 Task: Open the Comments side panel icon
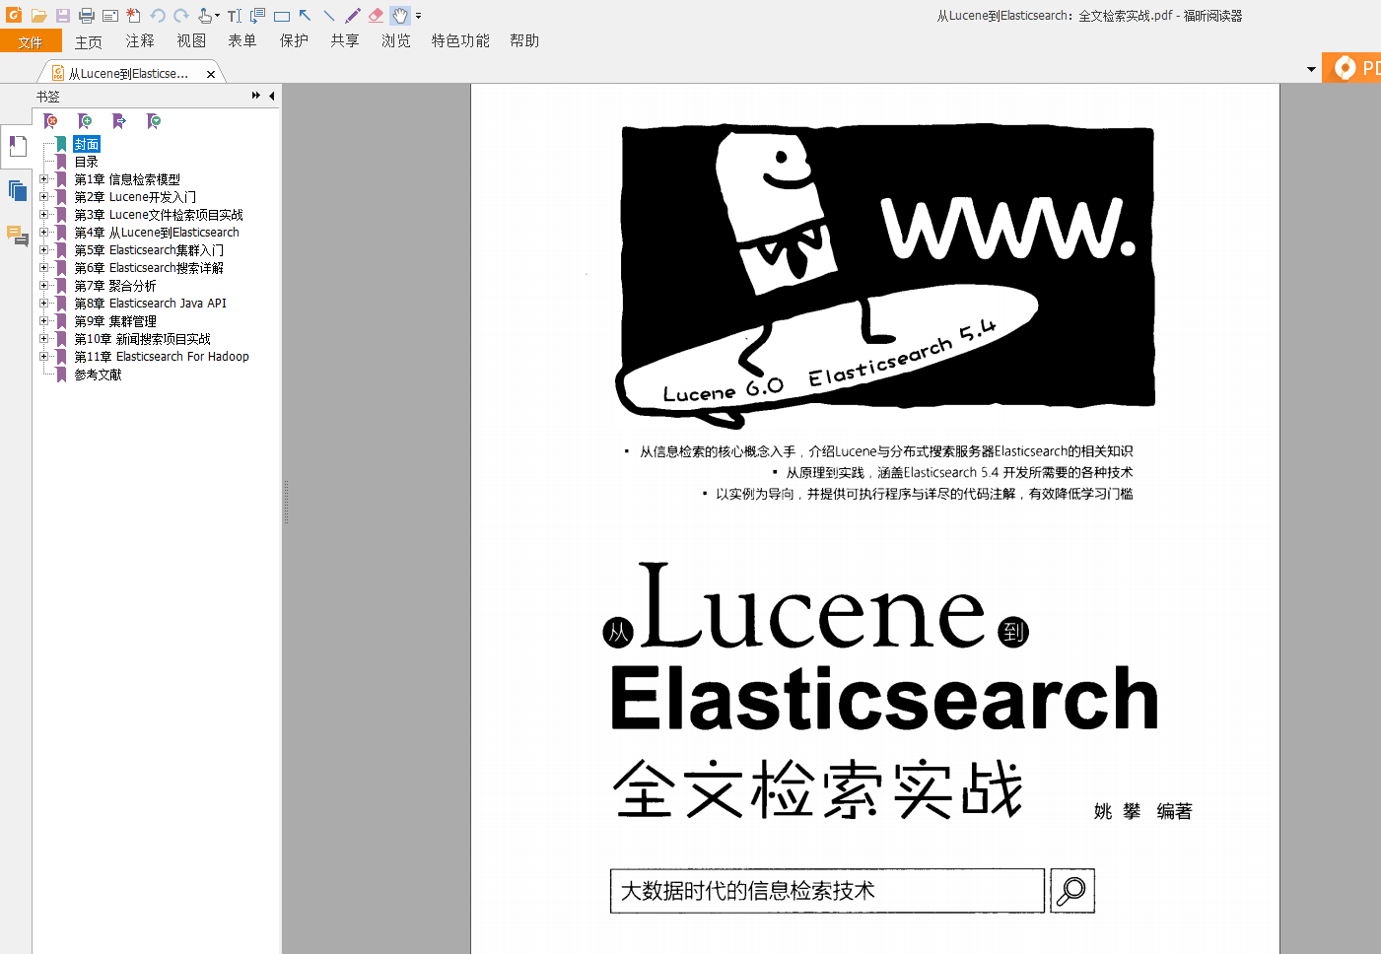pos(17,236)
